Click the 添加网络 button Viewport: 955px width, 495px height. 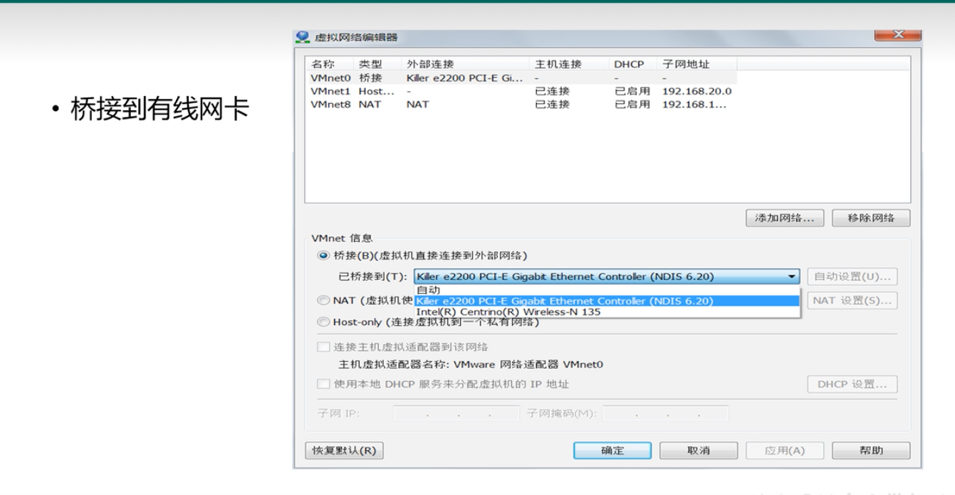[785, 218]
